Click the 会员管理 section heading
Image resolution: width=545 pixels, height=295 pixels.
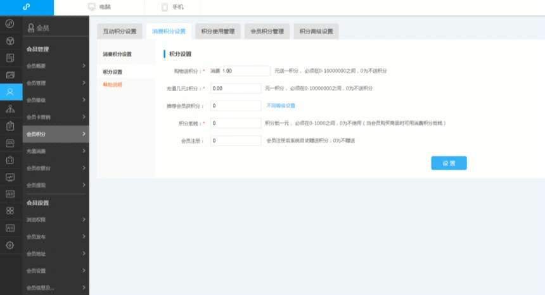[37, 49]
